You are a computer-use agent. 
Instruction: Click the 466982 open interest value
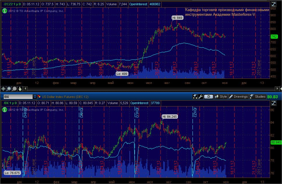[155, 4]
